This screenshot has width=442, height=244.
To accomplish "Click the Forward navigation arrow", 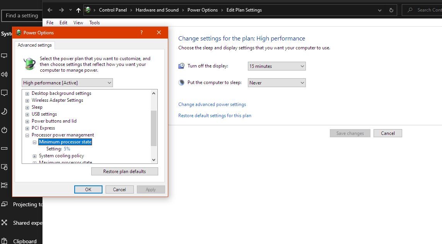I will click(x=61, y=10).
